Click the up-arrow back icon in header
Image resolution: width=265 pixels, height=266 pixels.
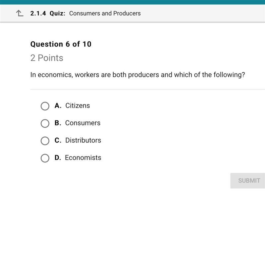(20, 13)
